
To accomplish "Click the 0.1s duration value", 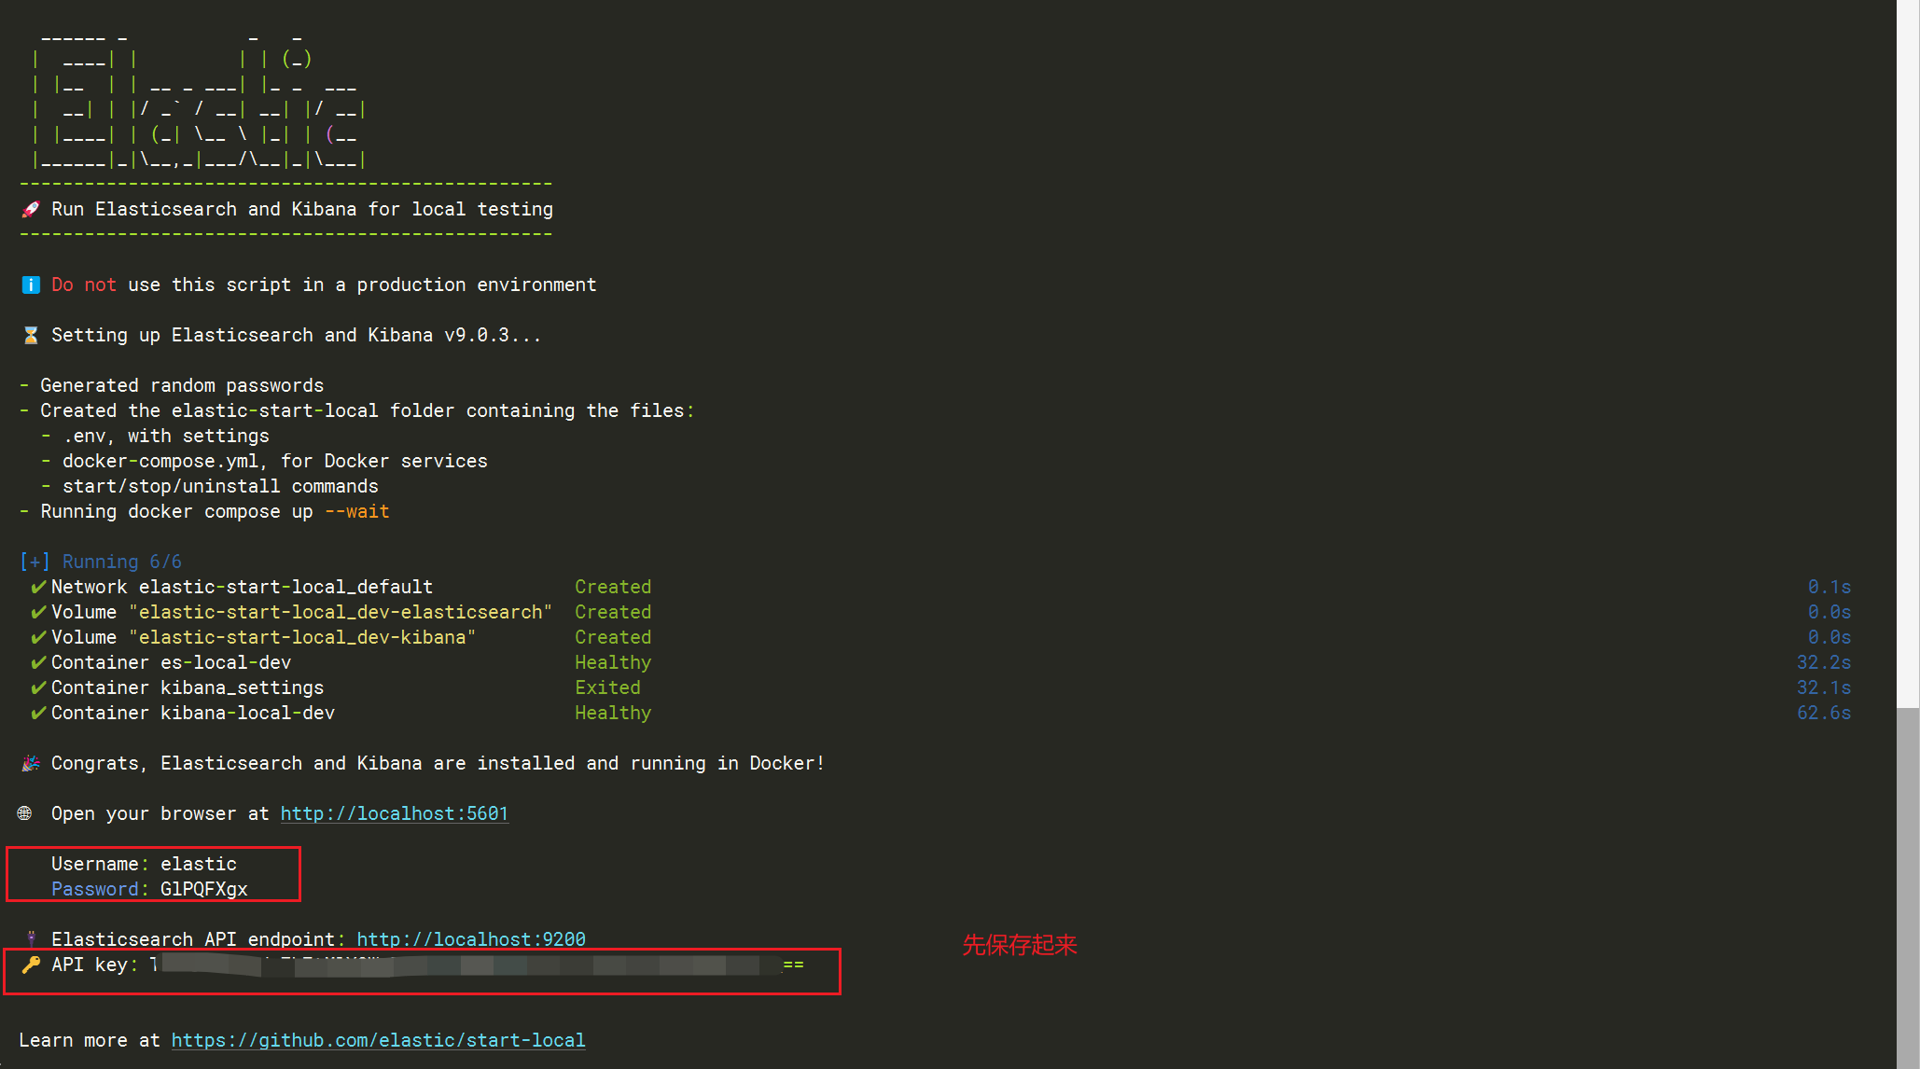I will 1830,587.
